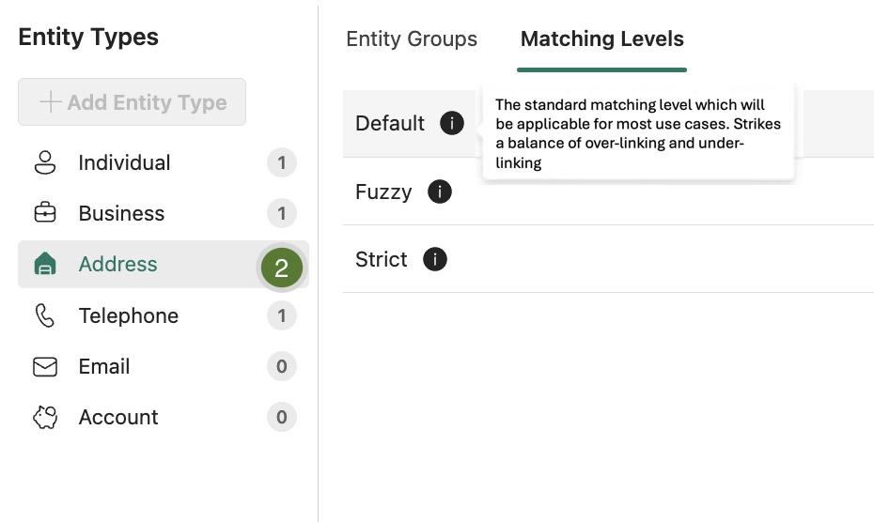Viewport: 874px width, 522px height.
Task: Click the Add Entity Type button
Action: click(x=133, y=102)
